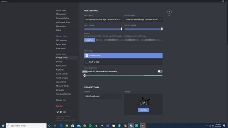
Task: Click Test Video button
Action: 144,110
